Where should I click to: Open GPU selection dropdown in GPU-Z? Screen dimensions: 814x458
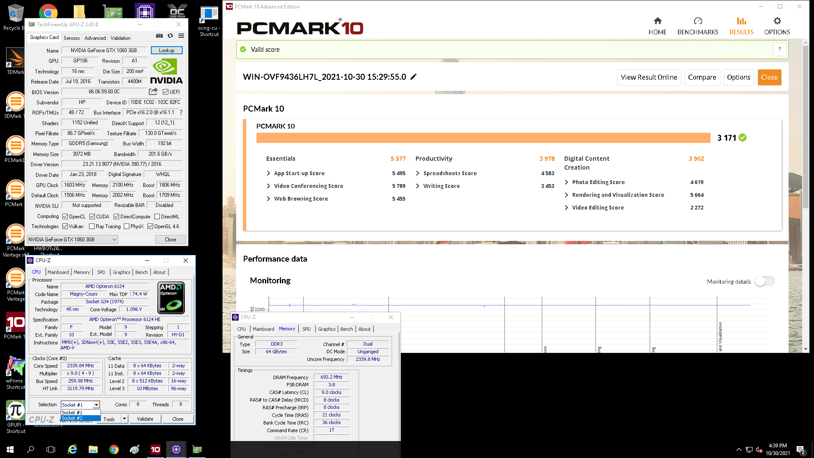click(72, 240)
